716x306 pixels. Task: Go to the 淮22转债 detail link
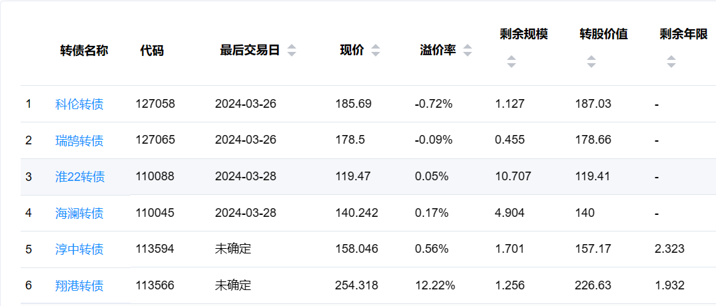[80, 177]
